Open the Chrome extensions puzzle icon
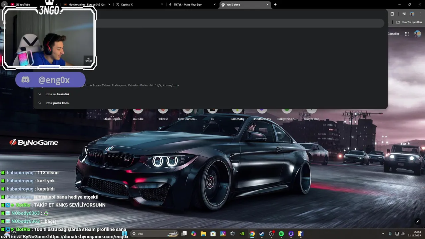The image size is (425, 239). 392,14
